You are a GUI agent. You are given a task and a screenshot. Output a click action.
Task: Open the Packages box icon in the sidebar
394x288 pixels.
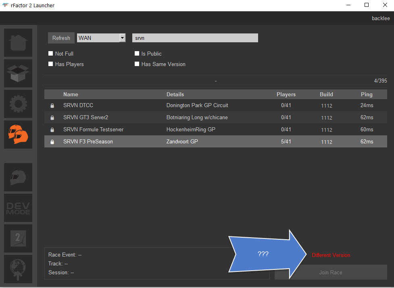18,73
